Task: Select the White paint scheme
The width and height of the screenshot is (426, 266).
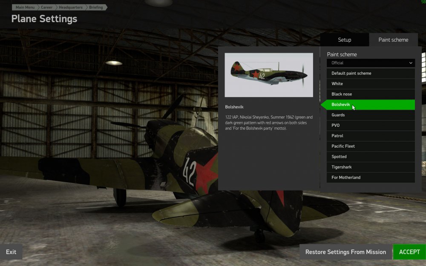Action: [x=371, y=84]
